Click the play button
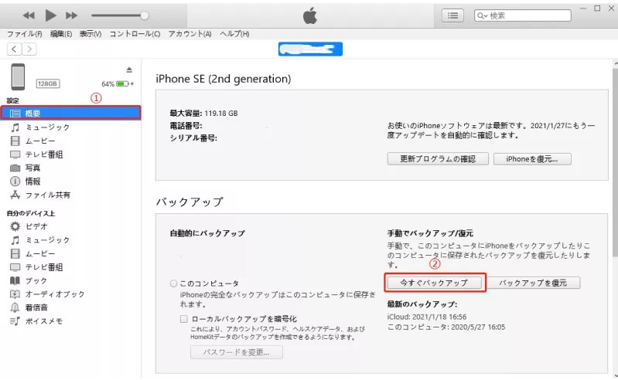This screenshot has height=380, width=618. click(50, 15)
